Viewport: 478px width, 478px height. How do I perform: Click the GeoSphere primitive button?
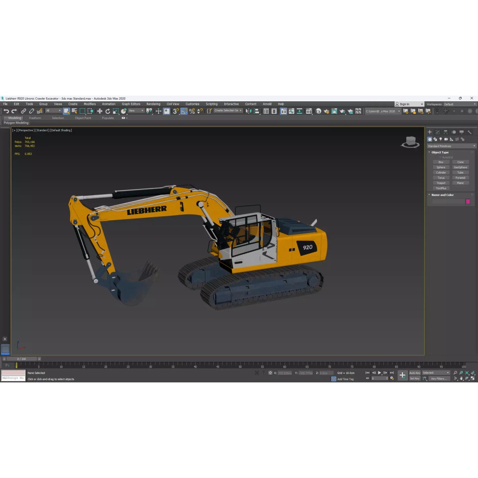(460, 167)
